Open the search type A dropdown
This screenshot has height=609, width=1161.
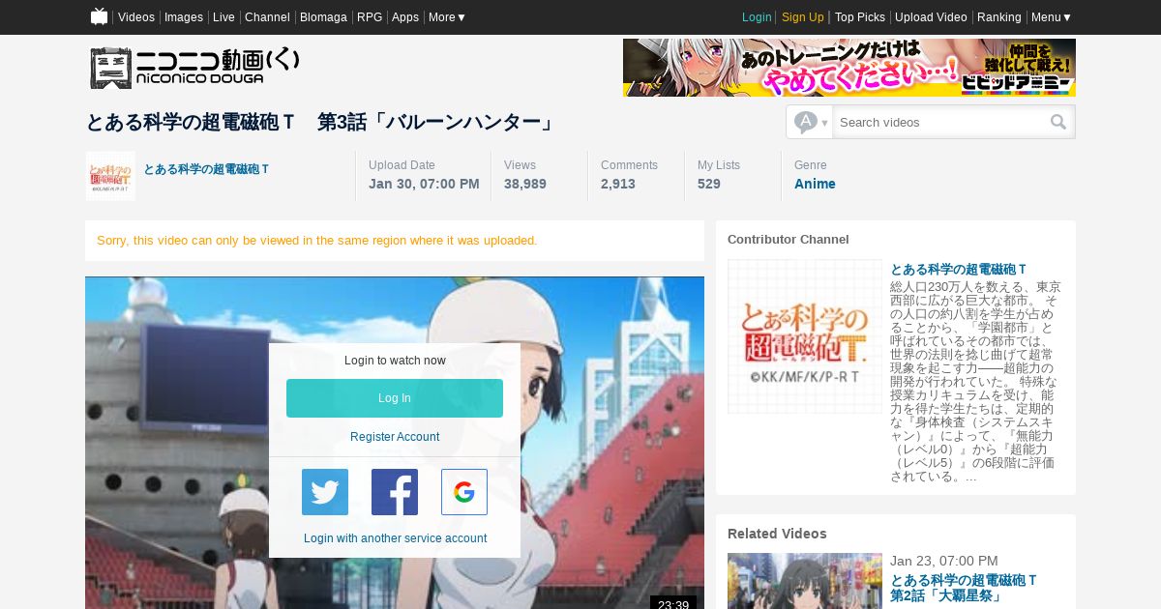point(810,122)
